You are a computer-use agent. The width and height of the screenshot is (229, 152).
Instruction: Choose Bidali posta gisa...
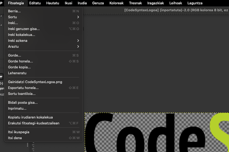tap(44, 102)
